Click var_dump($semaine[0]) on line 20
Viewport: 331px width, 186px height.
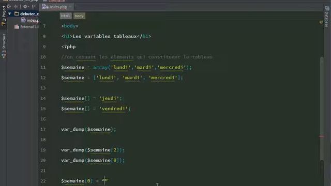pyautogui.click(x=92, y=160)
